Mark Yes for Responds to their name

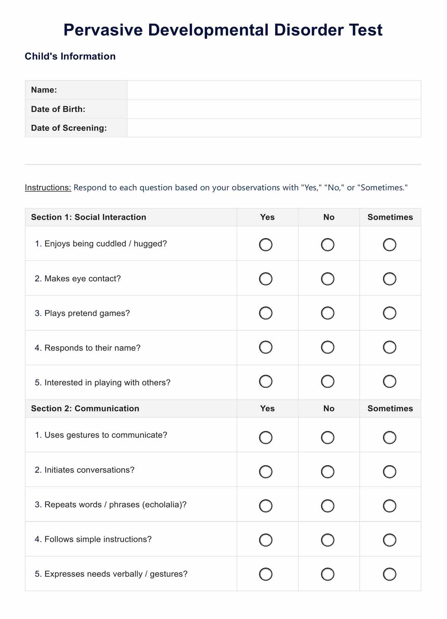point(266,347)
